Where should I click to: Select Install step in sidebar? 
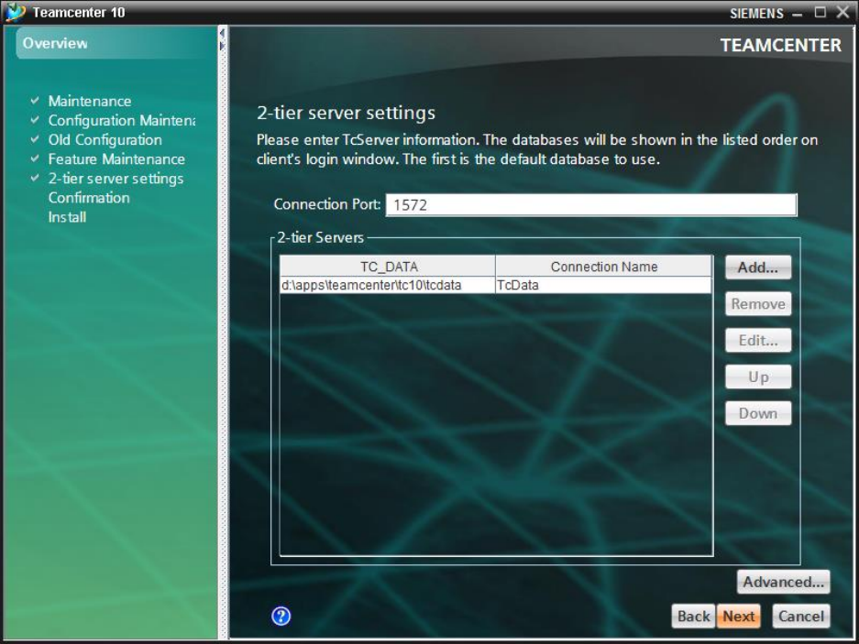coord(67,217)
